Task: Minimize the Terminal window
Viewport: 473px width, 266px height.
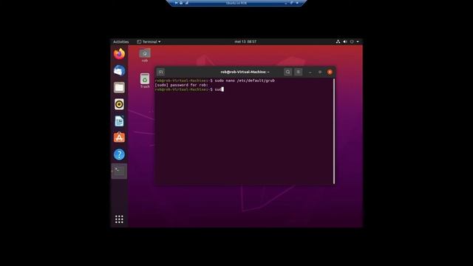Action: (x=310, y=72)
